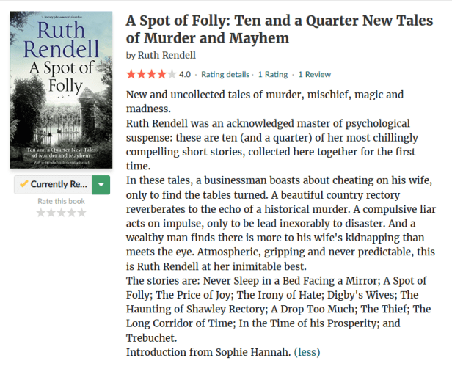Give the book a three-star rating
The image size is (452, 366).
[62, 213]
